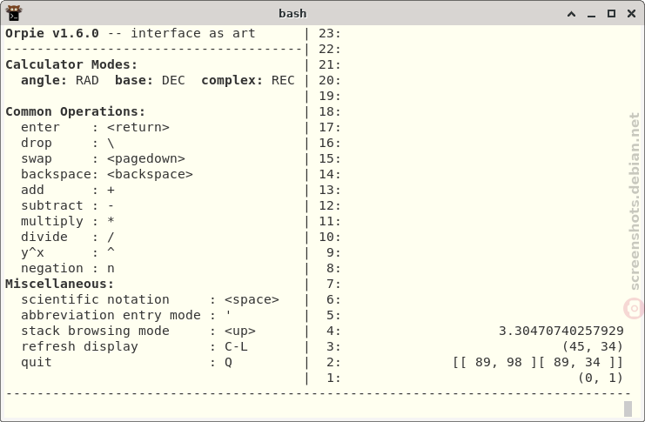Click the REC complex mode value
The image size is (645, 422).
[283, 80]
